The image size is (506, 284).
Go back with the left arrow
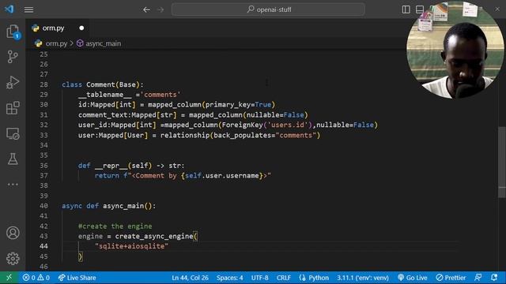[146, 9]
